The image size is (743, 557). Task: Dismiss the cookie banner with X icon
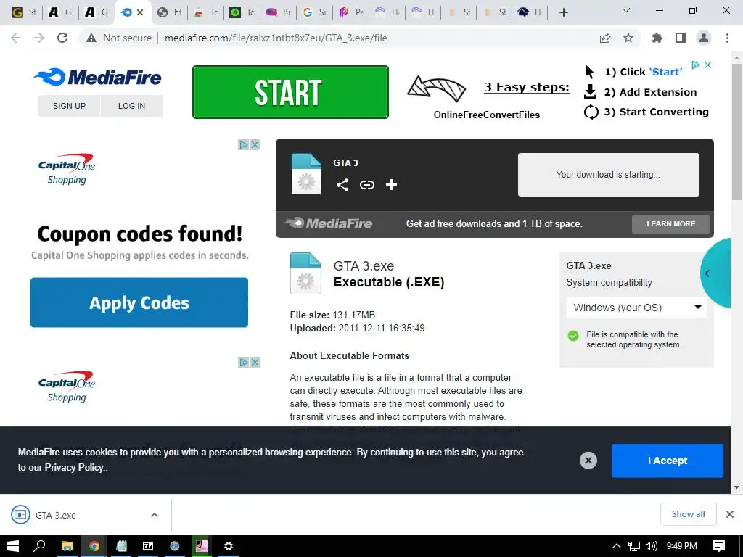click(x=588, y=461)
